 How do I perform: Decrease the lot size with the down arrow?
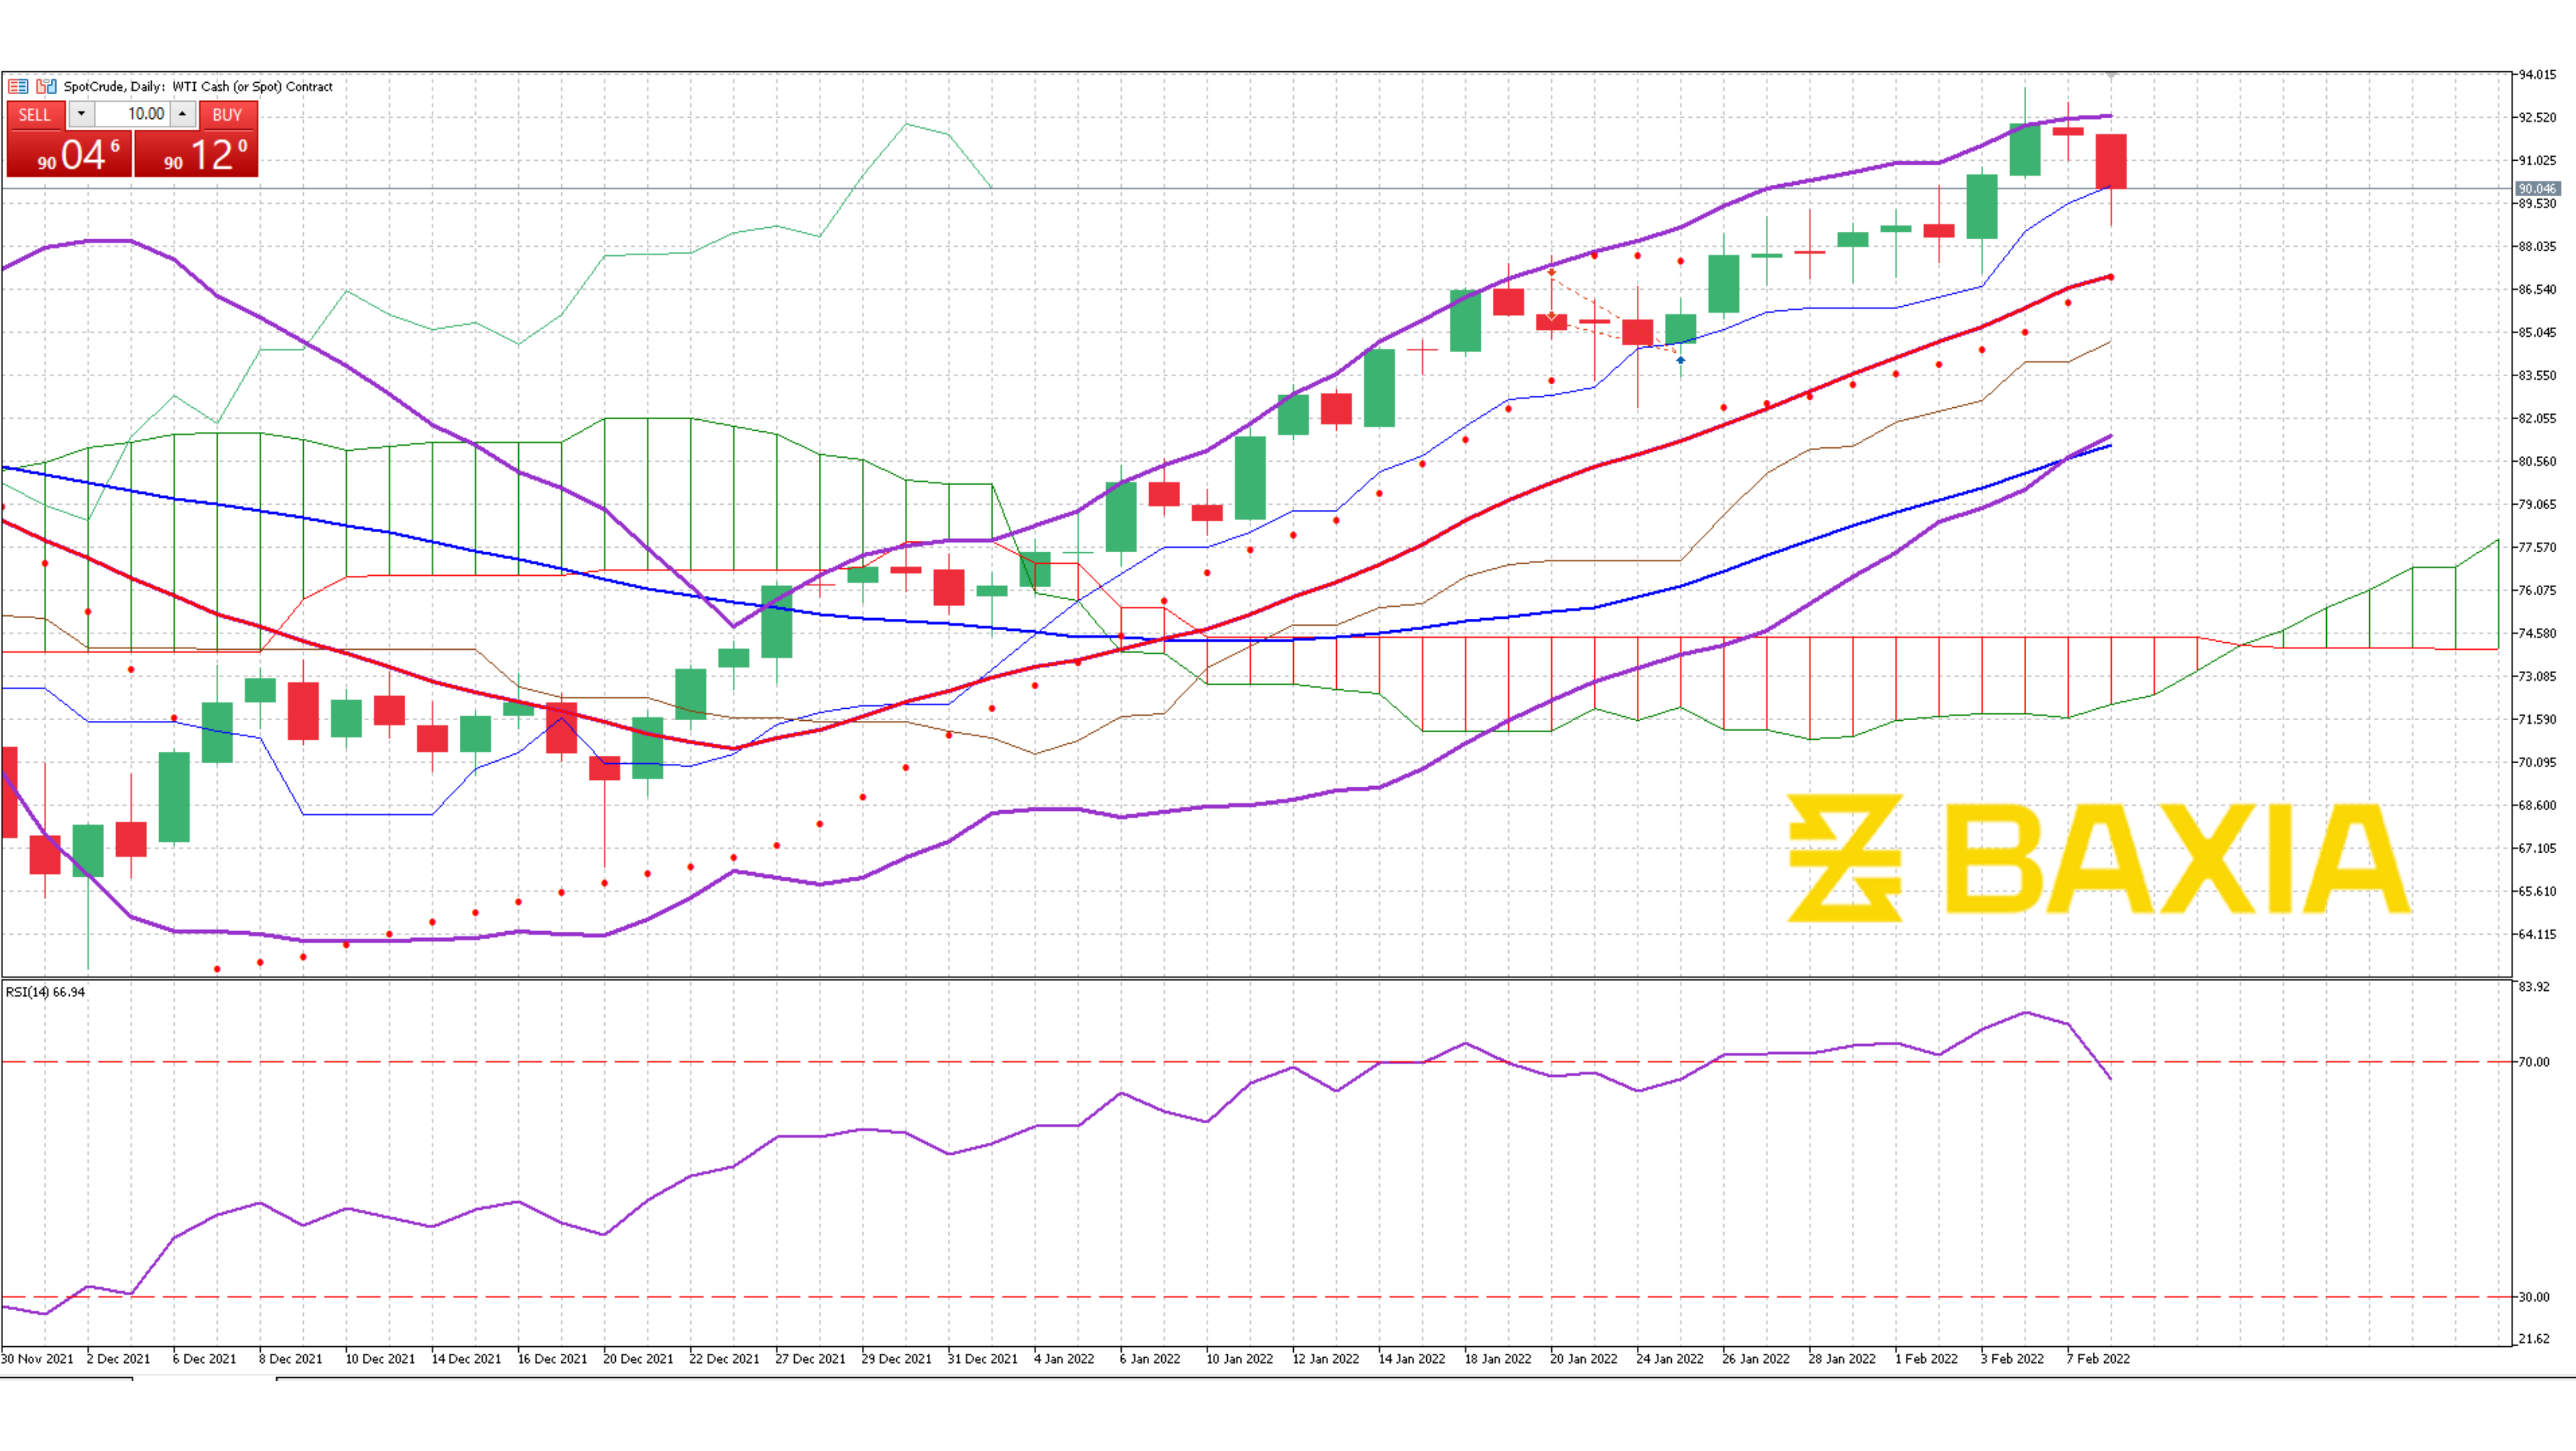[81, 115]
